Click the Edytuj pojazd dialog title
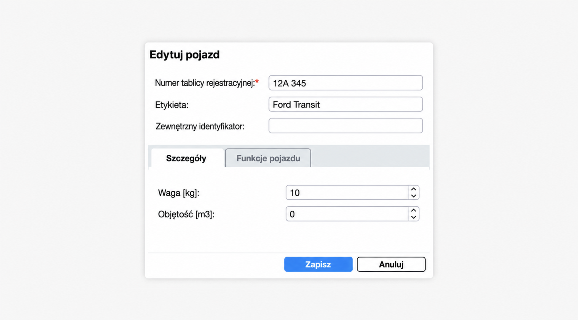The height and width of the screenshot is (320, 578). pos(184,55)
